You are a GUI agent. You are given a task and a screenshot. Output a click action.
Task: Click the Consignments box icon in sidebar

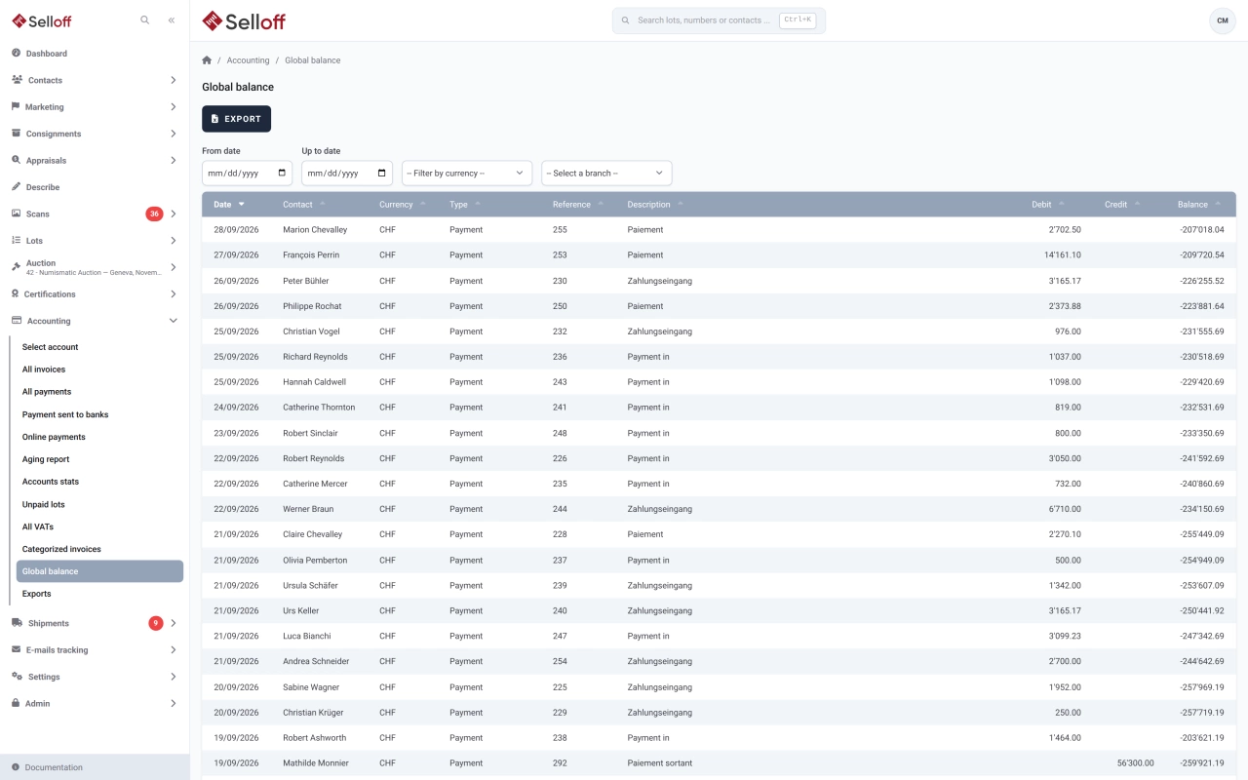[17, 134]
